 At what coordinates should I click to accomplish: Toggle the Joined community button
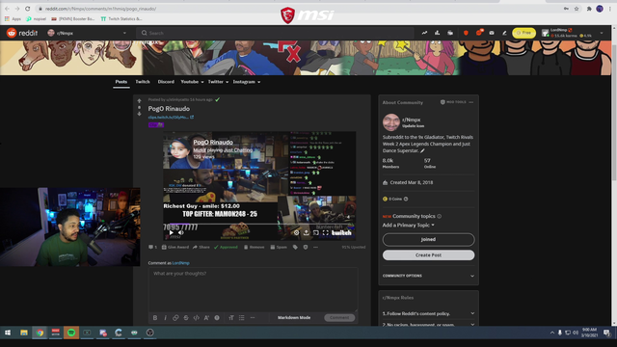(428, 239)
